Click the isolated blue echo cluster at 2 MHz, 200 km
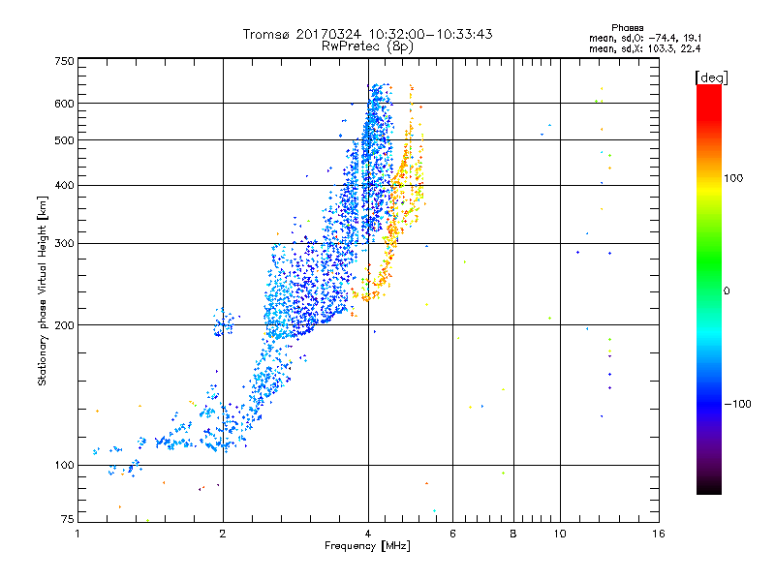This screenshot has height=581, width=775. coord(224,322)
